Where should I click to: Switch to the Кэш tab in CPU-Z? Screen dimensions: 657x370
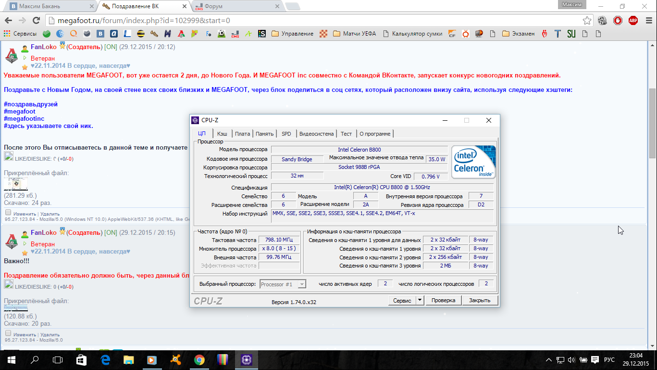click(222, 134)
